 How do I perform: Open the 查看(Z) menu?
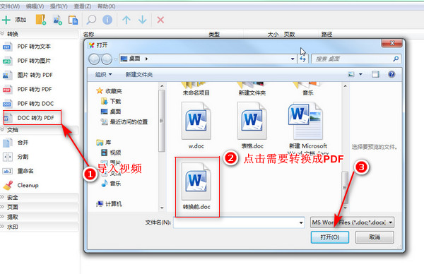(83, 6)
